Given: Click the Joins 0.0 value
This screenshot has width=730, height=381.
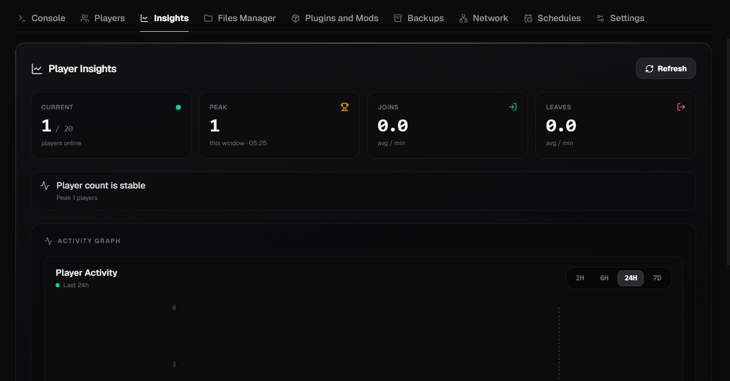Looking at the screenshot, I should [x=393, y=125].
